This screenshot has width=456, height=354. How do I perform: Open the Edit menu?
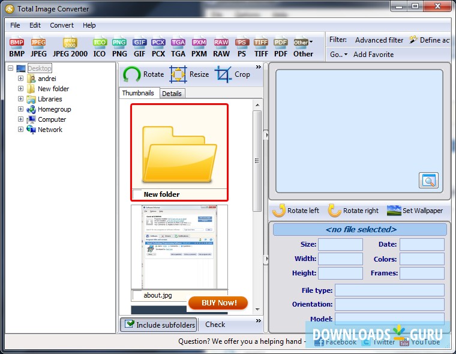click(35, 25)
